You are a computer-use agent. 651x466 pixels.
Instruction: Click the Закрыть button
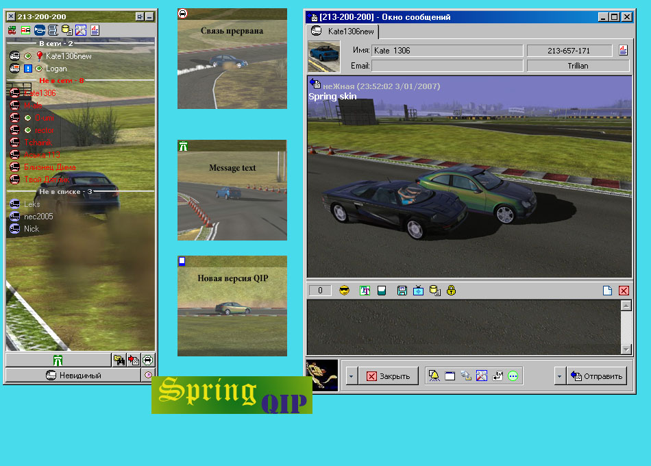pyautogui.click(x=389, y=376)
